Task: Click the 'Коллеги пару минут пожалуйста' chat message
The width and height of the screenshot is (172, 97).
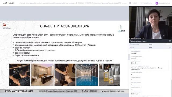Action: (x=146, y=69)
